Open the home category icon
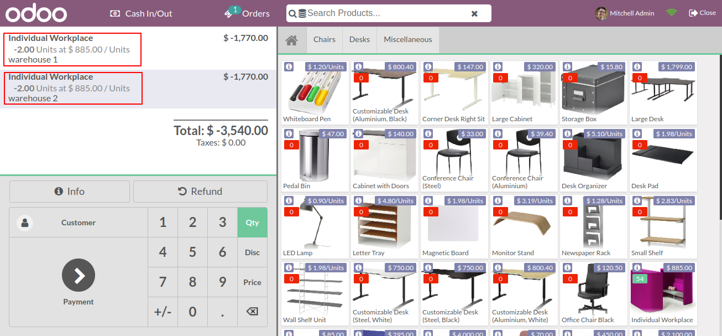Viewport: 722px width, 336px height. 291,40
